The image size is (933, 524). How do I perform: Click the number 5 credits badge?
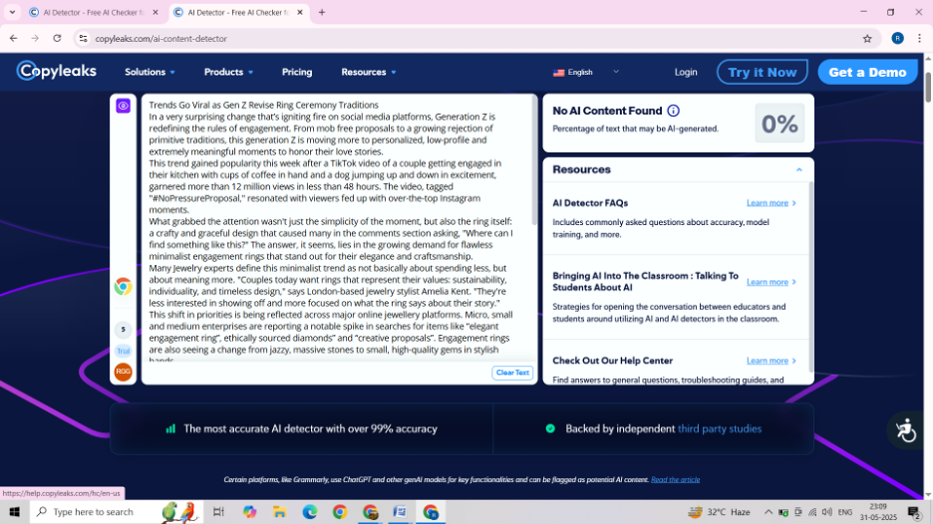(x=124, y=330)
